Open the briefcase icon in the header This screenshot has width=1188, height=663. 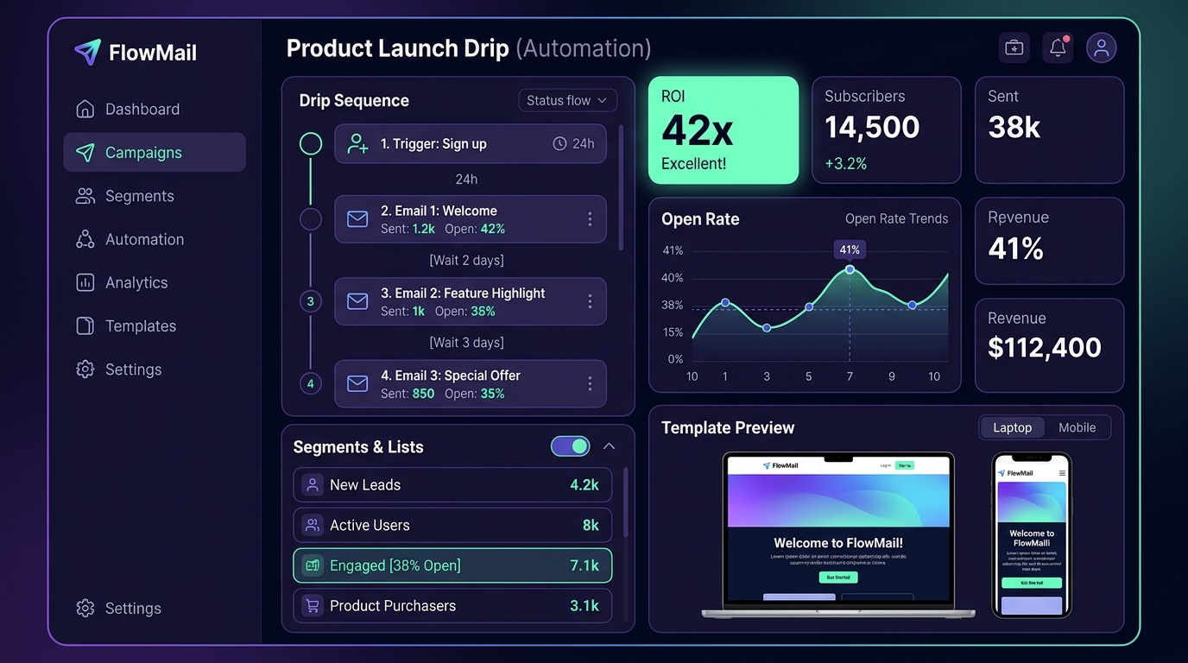coord(1014,47)
